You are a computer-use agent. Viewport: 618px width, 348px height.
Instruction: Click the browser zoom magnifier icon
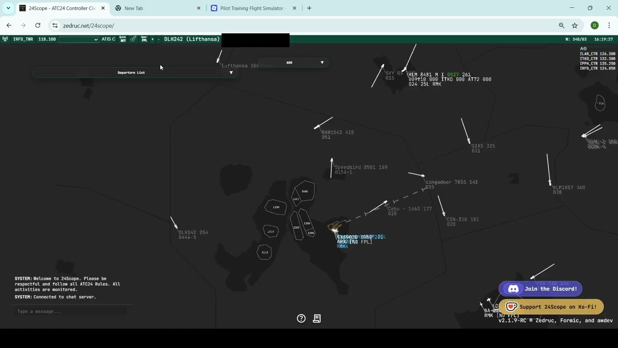(x=562, y=26)
